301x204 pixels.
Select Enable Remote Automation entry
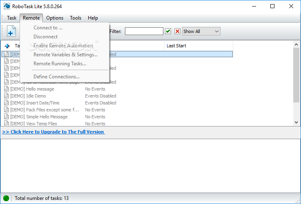tap(65, 46)
